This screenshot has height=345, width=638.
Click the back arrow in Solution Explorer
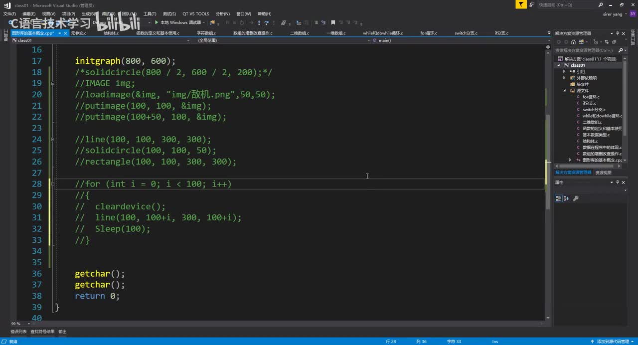pos(559,42)
